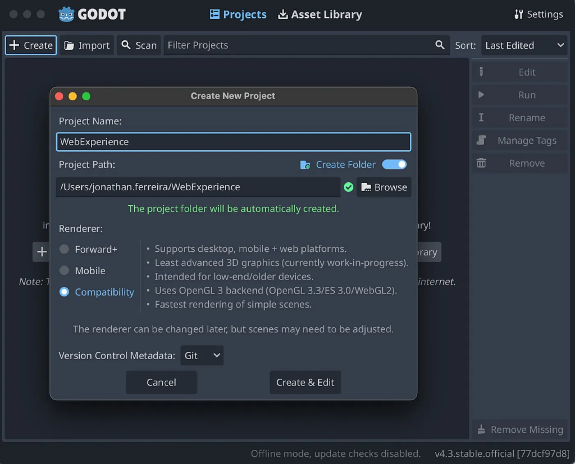Click the Project Name input field

[233, 142]
